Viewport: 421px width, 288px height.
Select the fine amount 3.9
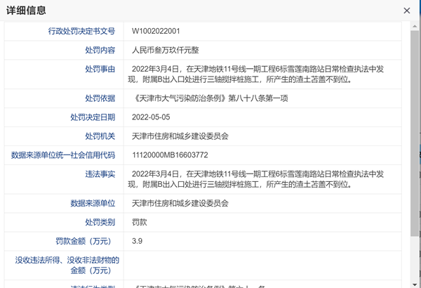click(x=137, y=241)
